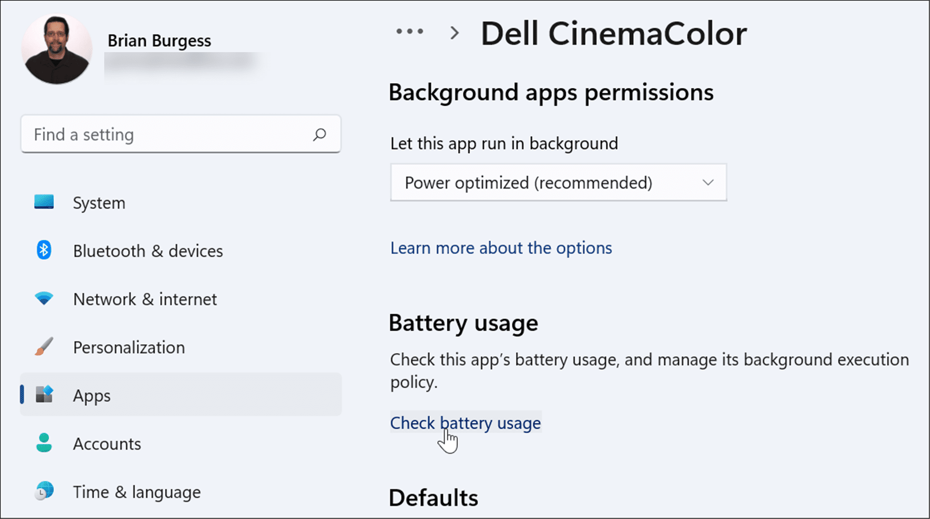Open Check battery usage
This screenshot has width=930, height=519.
pos(465,422)
